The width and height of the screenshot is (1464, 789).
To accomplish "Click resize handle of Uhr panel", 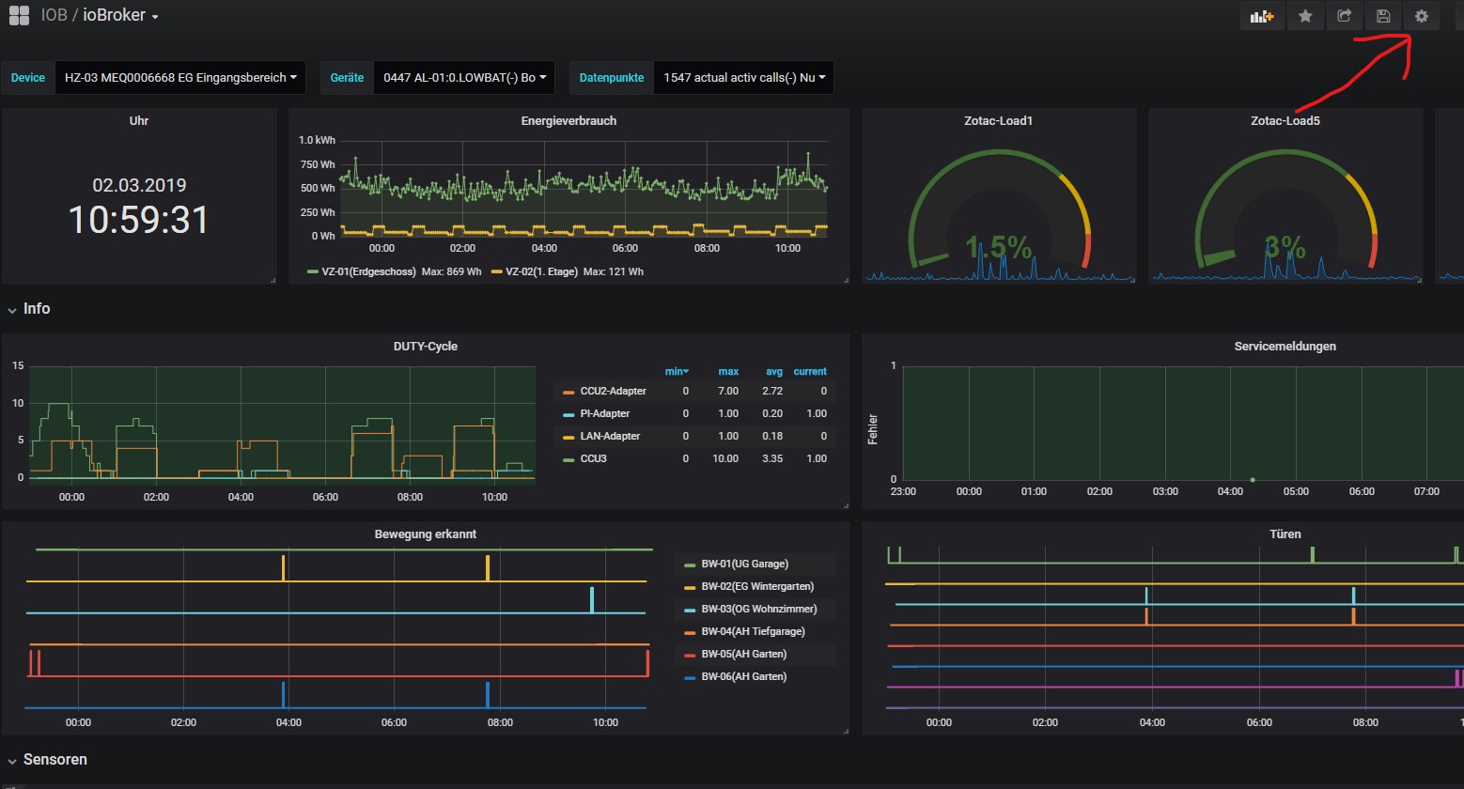I will [273, 279].
